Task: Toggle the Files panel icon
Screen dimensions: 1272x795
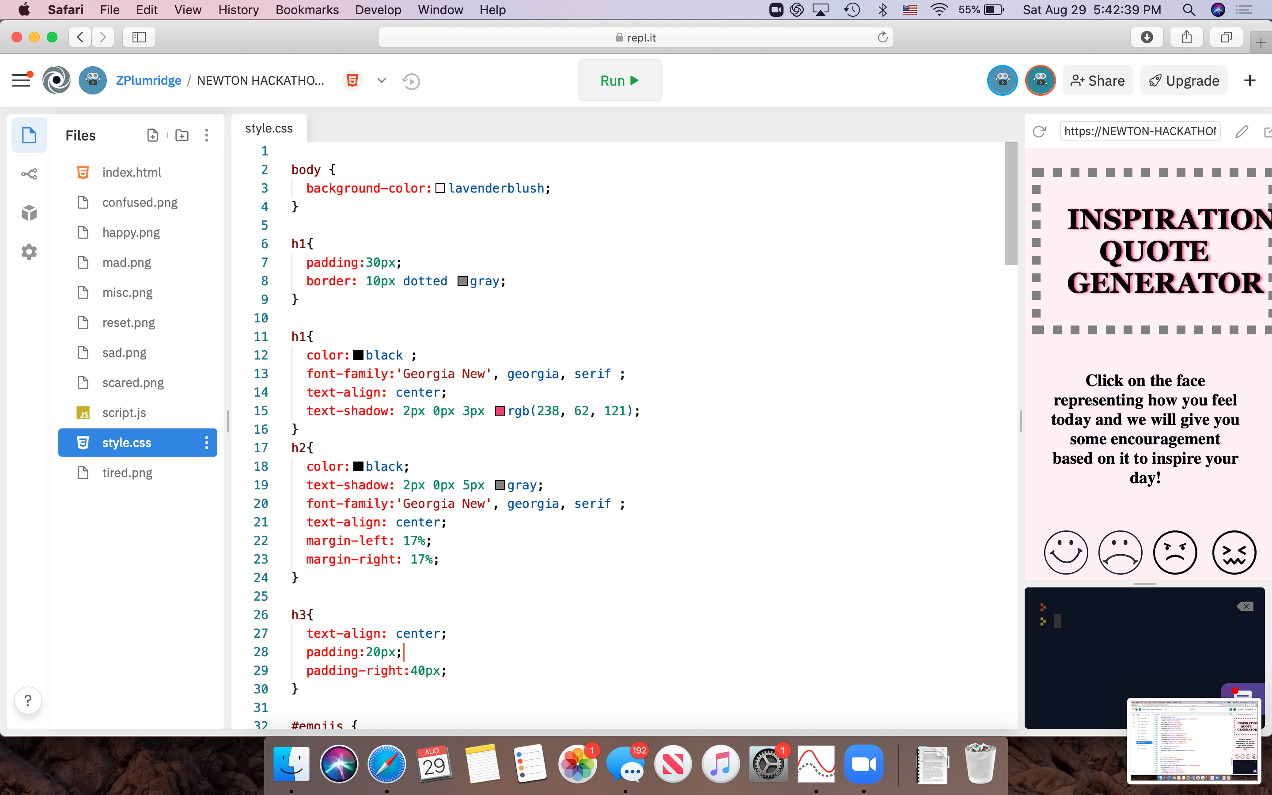Action: coord(29,135)
